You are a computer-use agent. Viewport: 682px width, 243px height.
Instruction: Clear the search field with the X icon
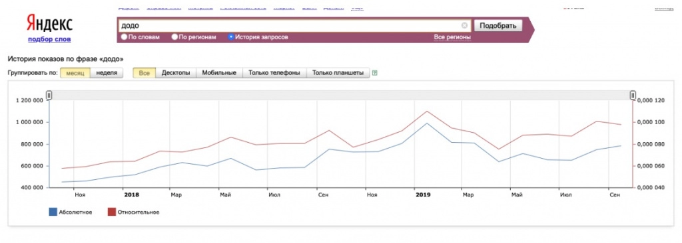(x=464, y=25)
